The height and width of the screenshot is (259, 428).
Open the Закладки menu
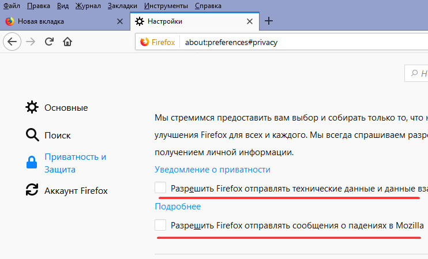tap(122, 6)
